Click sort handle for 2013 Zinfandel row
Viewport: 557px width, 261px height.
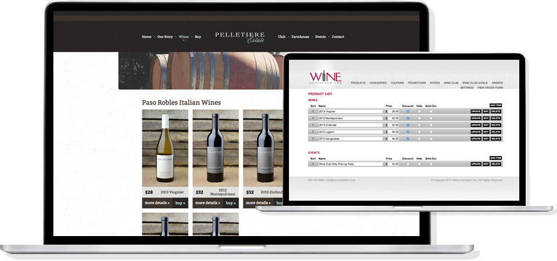point(313,125)
